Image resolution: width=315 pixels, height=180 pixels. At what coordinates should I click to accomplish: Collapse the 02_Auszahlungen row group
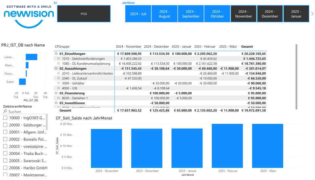click(56, 69)
